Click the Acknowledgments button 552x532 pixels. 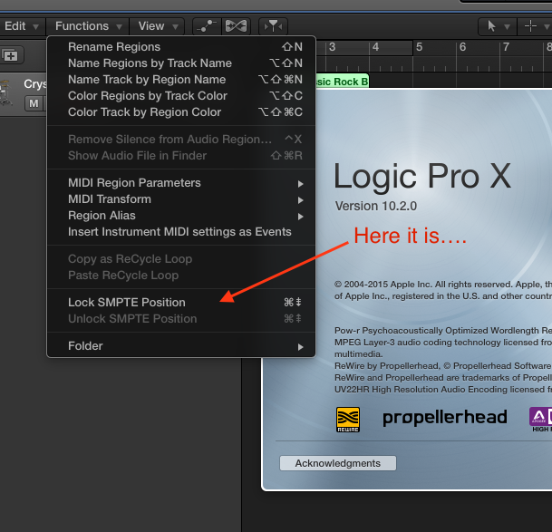[337, 463]
